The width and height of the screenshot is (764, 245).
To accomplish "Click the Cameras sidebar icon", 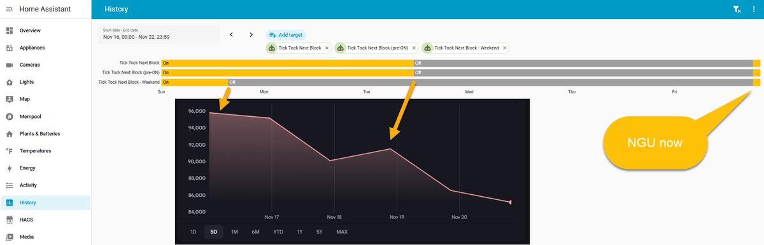I will click(10, 65).
